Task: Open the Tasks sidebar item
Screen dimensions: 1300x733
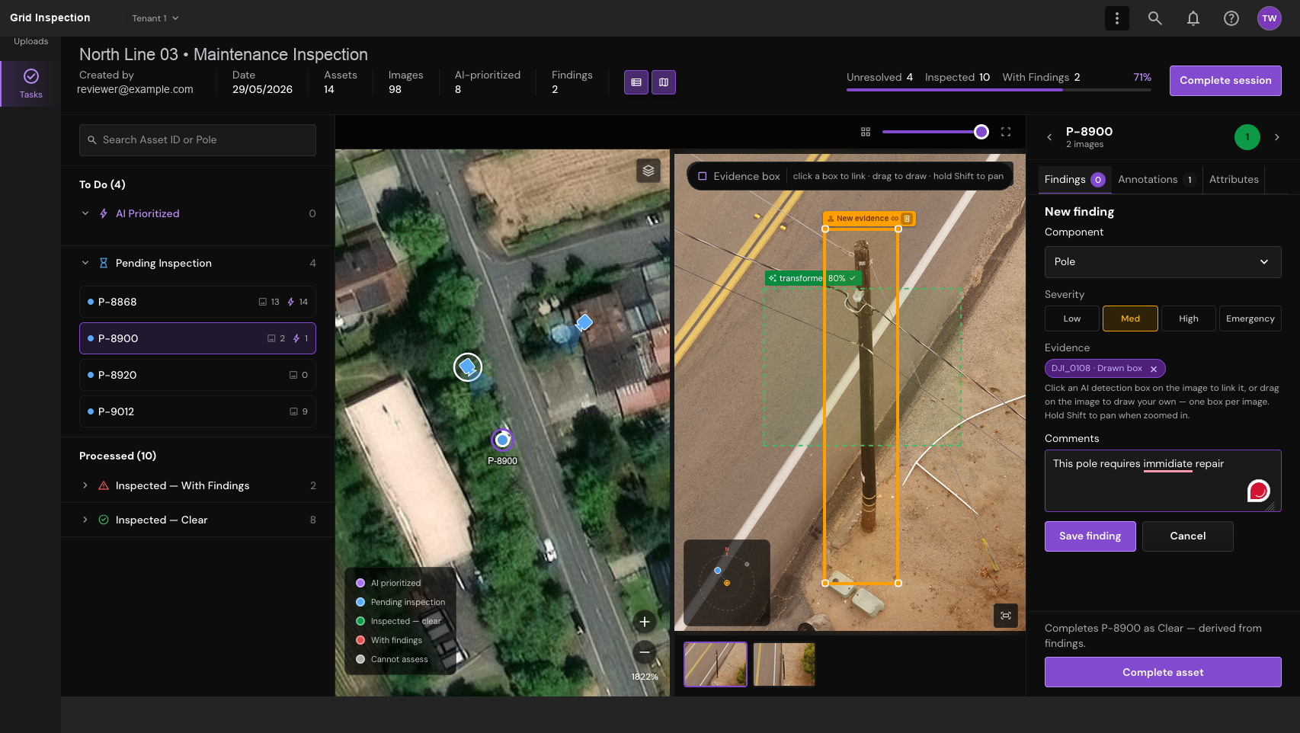Action: pos(30,83)
